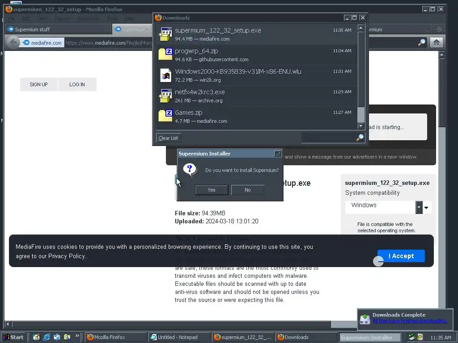This screenshot has width=458, height=343.
Task: Select the '72.2 MB — win2k.org' text
Action: [x=198, y=80]
